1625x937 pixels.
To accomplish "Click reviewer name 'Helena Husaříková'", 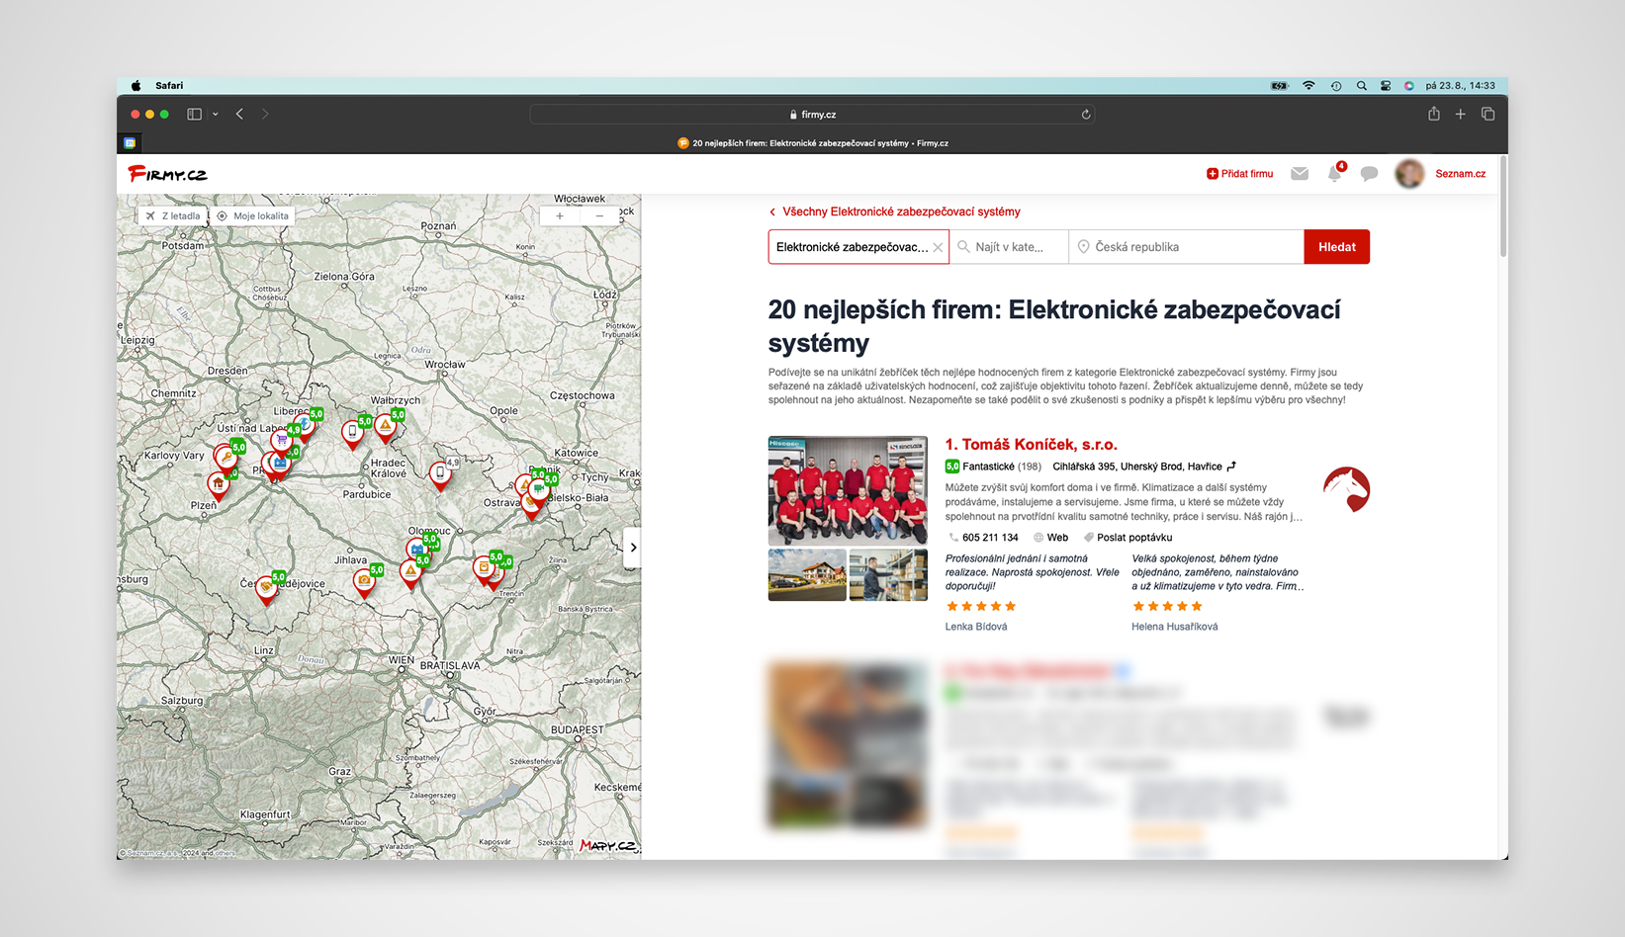I will 1175,627.
